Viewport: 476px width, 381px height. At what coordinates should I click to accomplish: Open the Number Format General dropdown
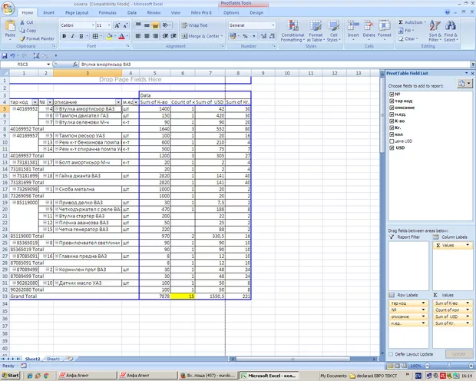coord(272,25)
